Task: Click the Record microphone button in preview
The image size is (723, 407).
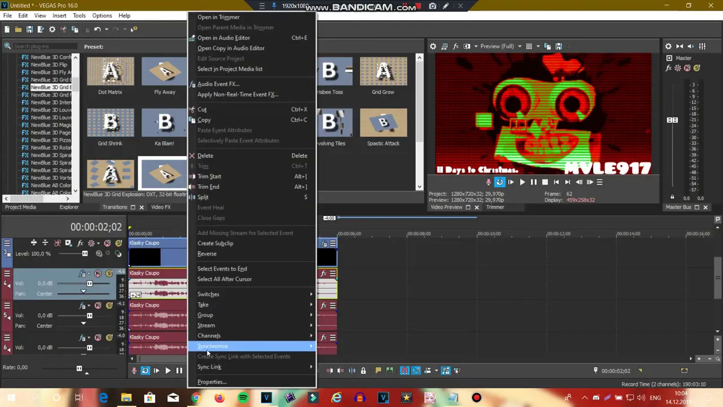Action: pos(489,182)
